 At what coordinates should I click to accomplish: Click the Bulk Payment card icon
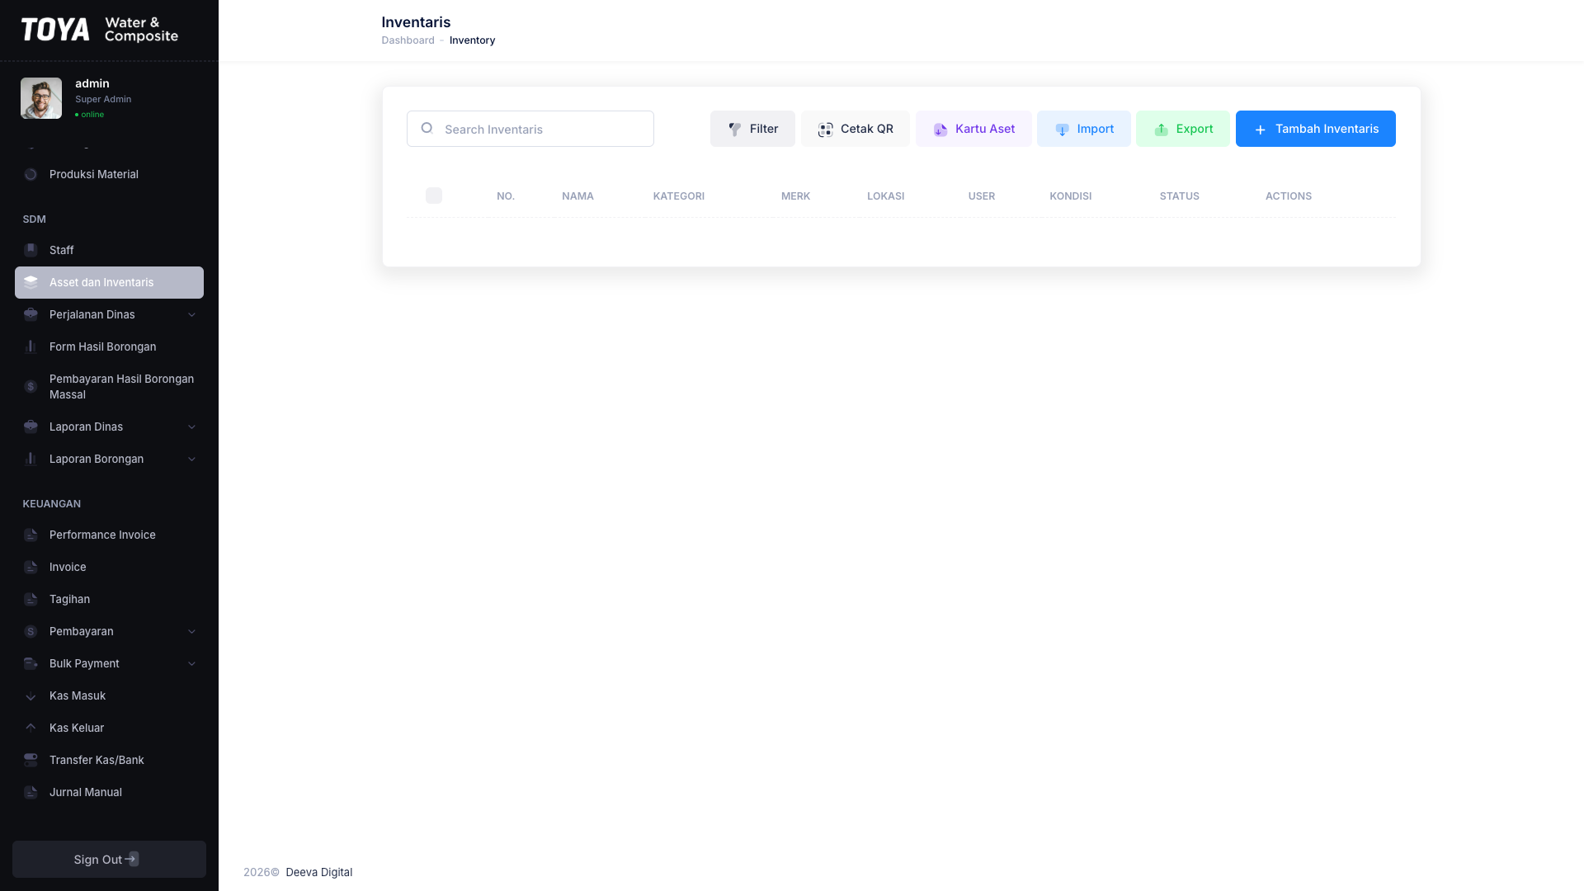click(31, 663)
